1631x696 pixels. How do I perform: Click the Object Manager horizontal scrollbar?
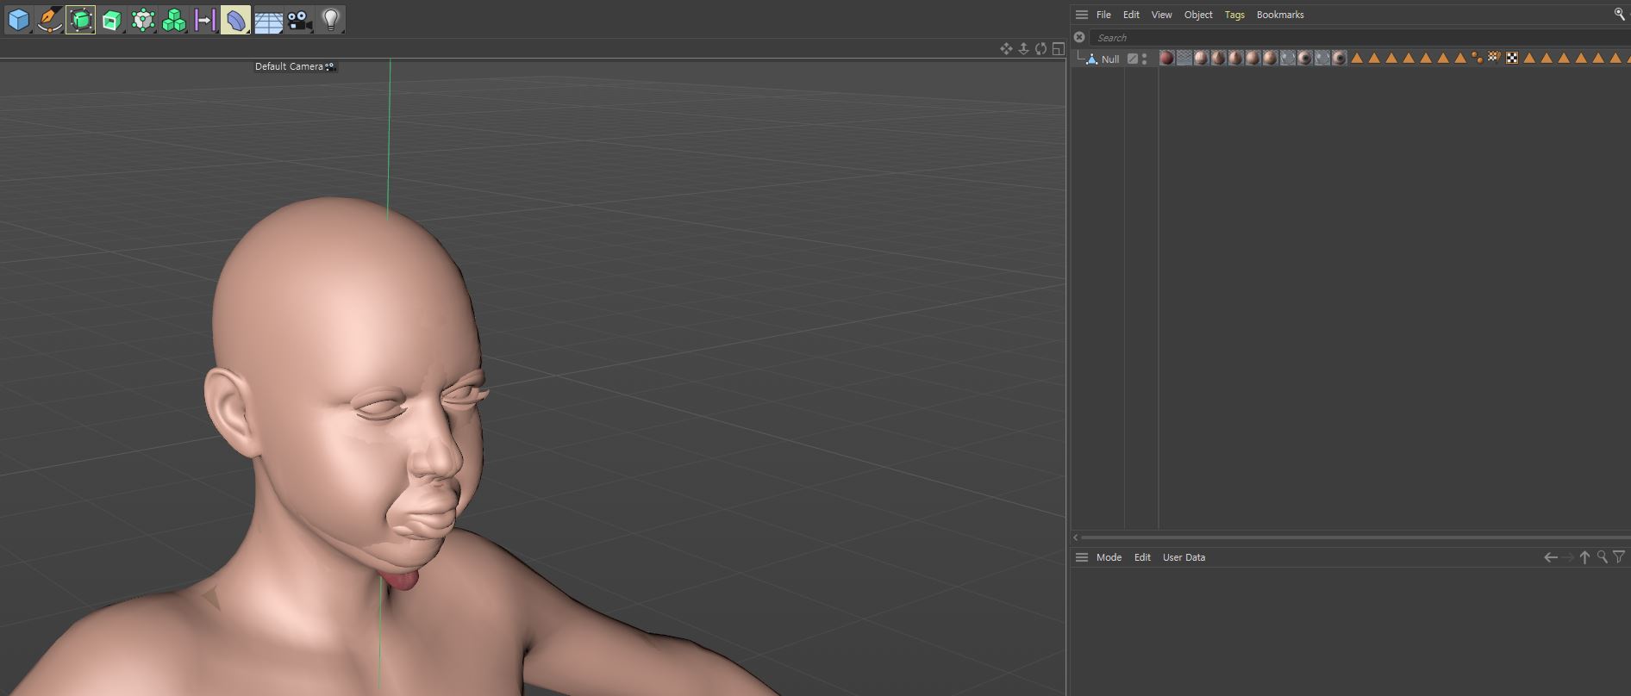1355,538
